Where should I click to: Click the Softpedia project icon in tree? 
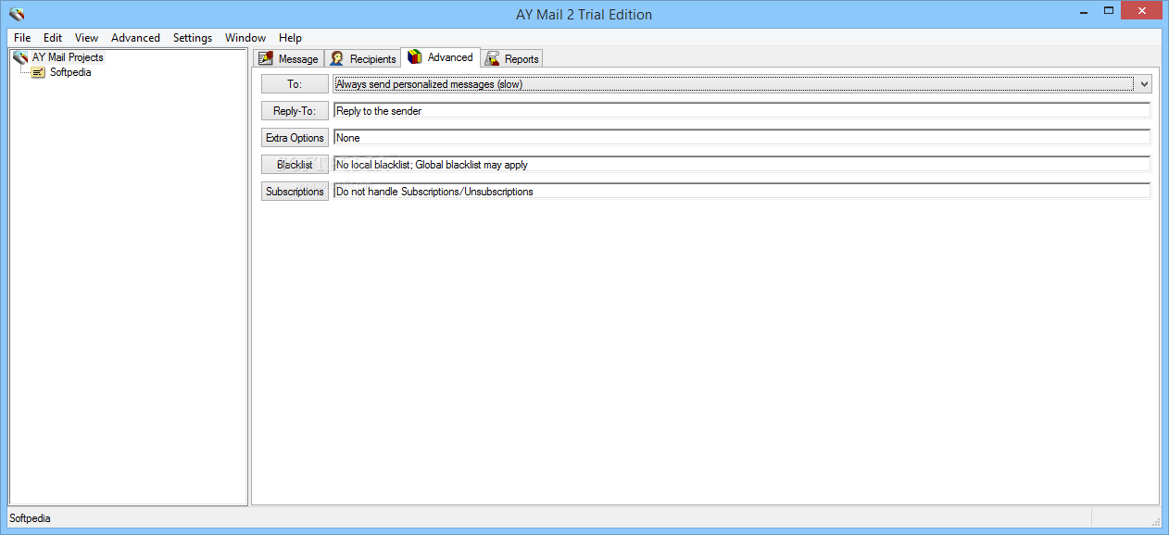click(38, 72)
